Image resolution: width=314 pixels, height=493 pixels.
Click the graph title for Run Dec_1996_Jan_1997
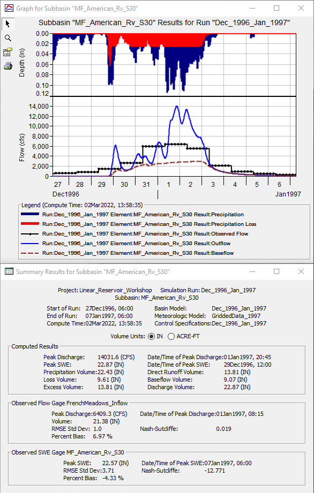coord(165,22)
